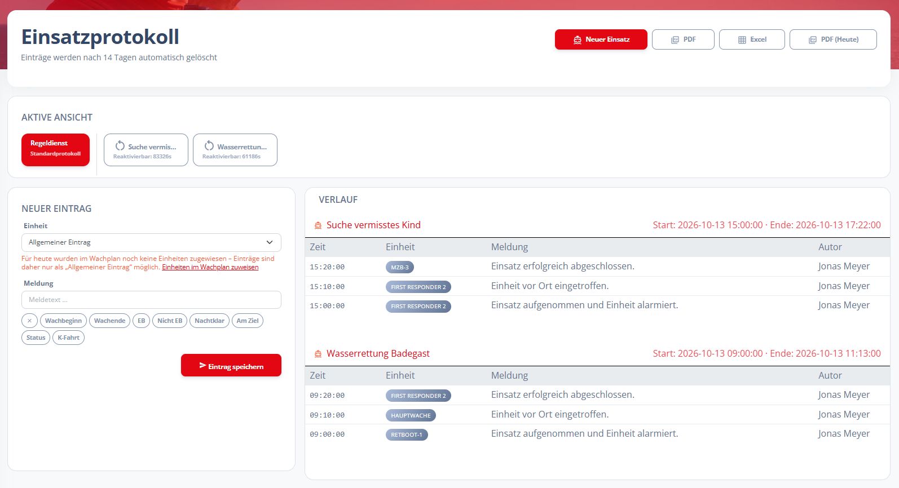This screenshot has width=899, height=488.
Task: Click the RETBOOT-1 unit badge
Action: [x=407, y=434]
